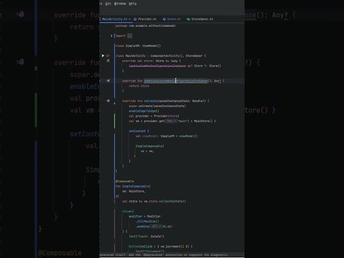Click the key parameter hint in provider.get
Viewport: 344px width, 258px height.
[x=171, y=121]
